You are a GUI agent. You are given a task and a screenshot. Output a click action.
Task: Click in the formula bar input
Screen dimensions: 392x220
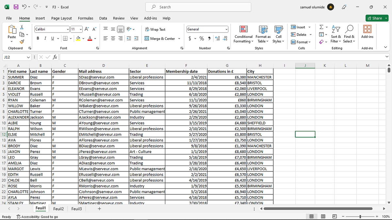coord(222,57)
